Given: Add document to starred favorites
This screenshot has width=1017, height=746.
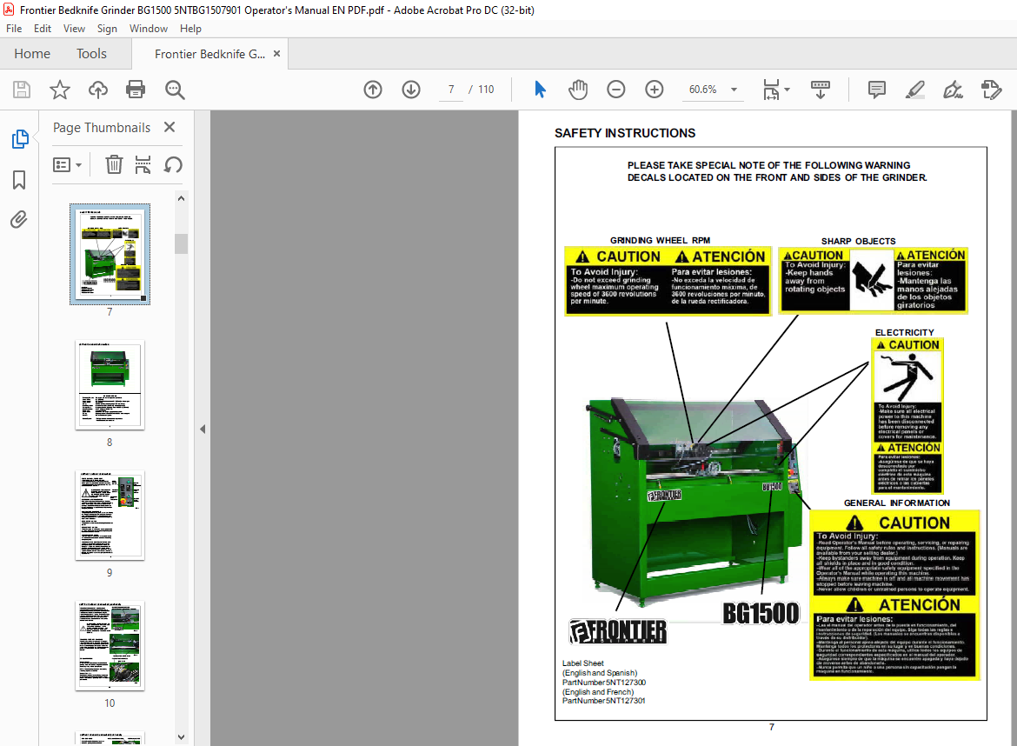Looking at the screenshot, I should [x=60, y=90].
